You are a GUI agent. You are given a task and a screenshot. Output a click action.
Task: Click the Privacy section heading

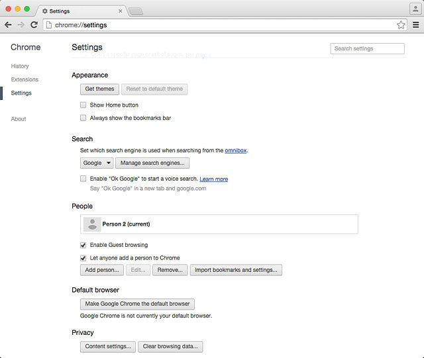83,333
